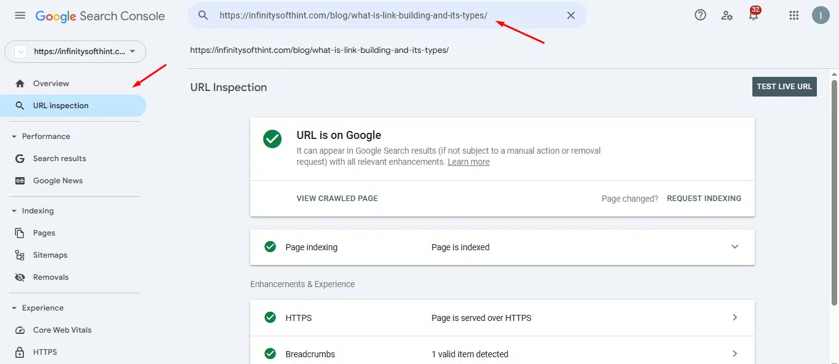
Task: Click the Removals crossed-eye icon
Action: point(20,277)
